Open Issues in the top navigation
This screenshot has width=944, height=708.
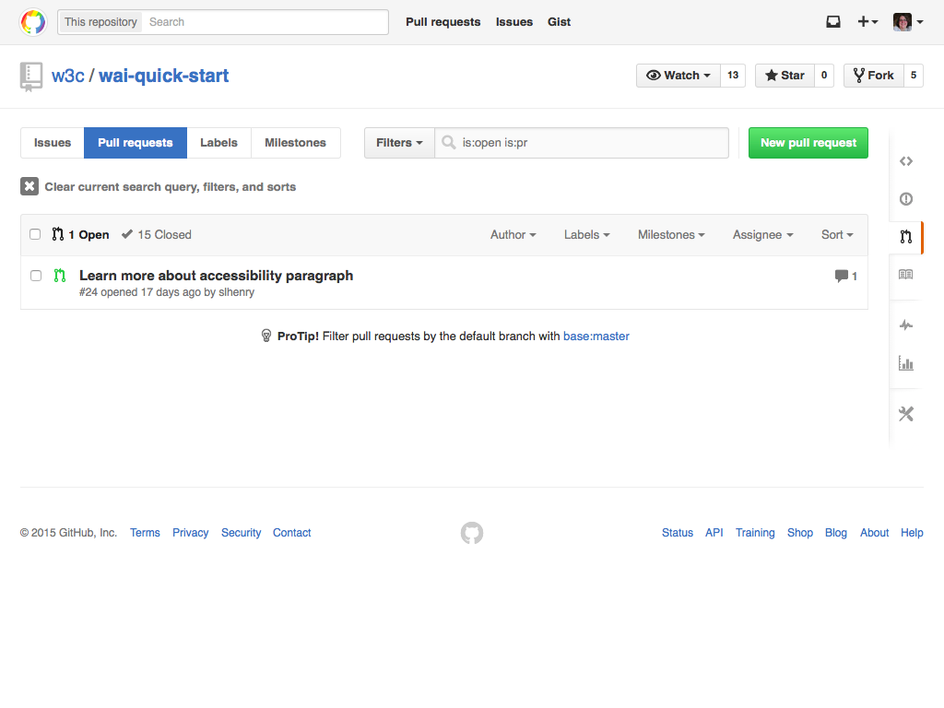(x=514, y=22)
